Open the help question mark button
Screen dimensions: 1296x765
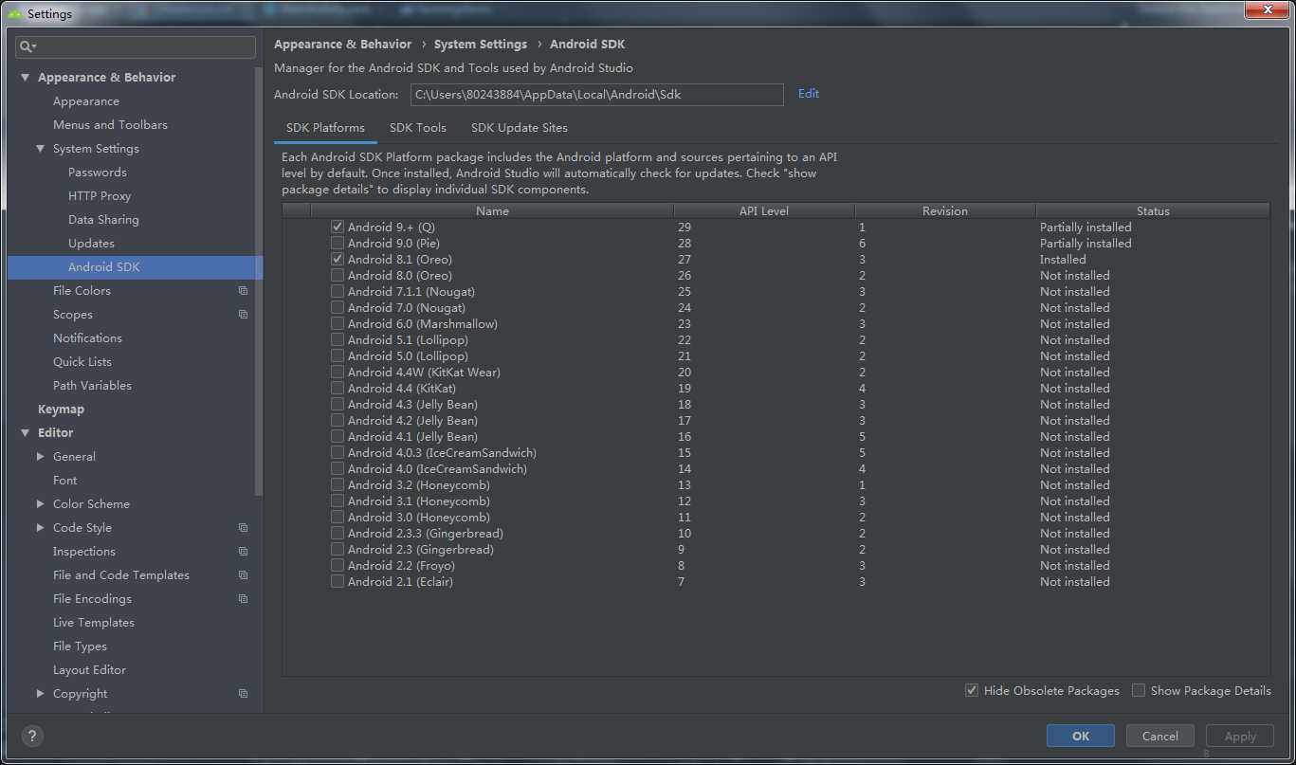(x=32, y=736)
